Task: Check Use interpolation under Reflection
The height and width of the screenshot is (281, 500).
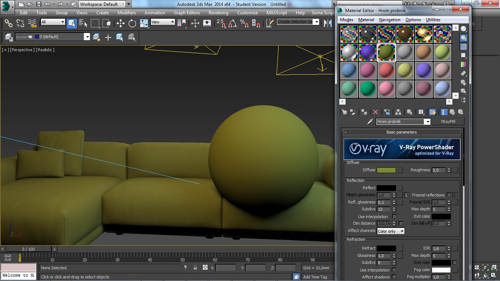Action: point(394,216)
